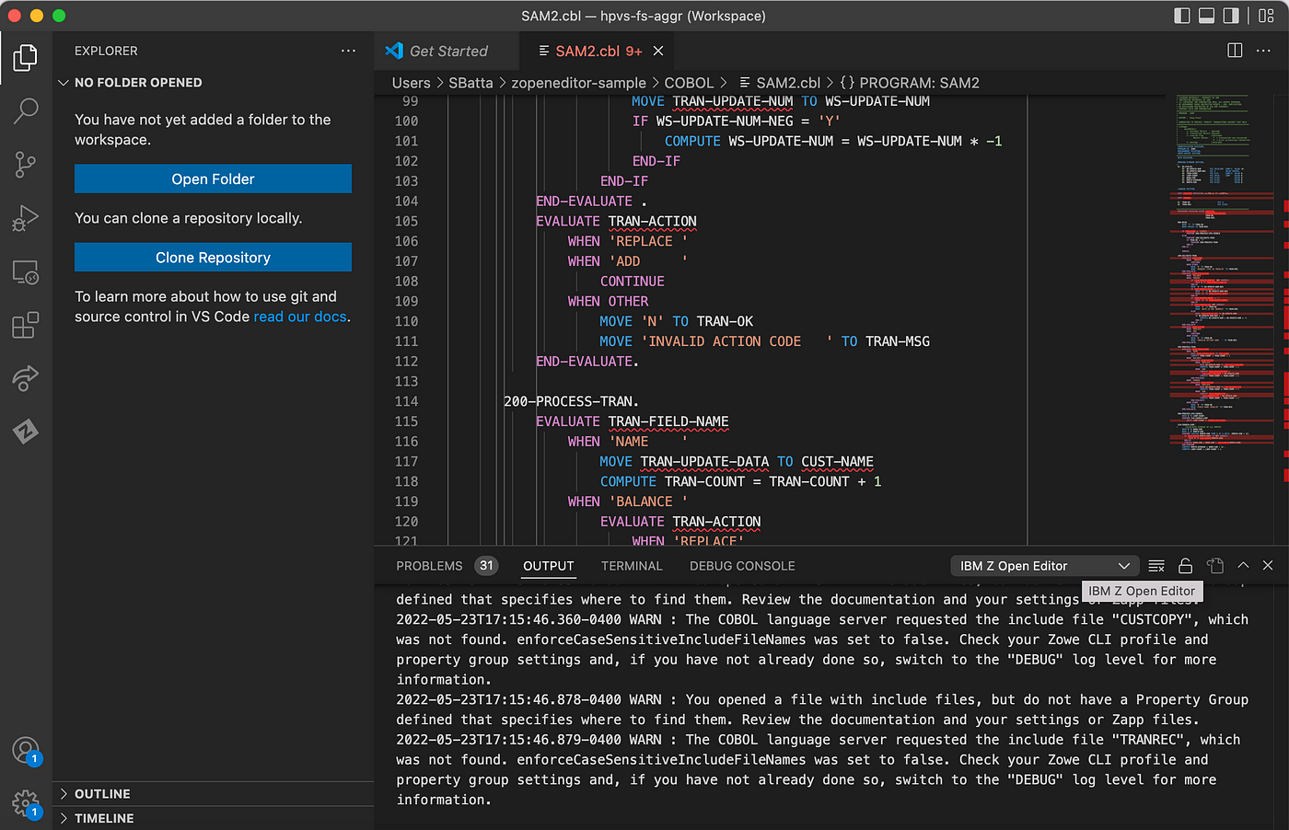Switch to the Output panel tab
Image resolution: width=1289 pixels, height=830 pixels.
(x=549, y=566)
